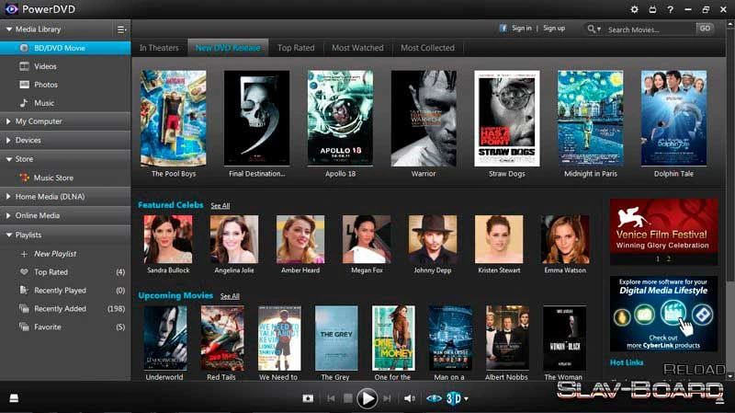Collapse the Playlists section

pyautogui.click(x=9, y=235)
